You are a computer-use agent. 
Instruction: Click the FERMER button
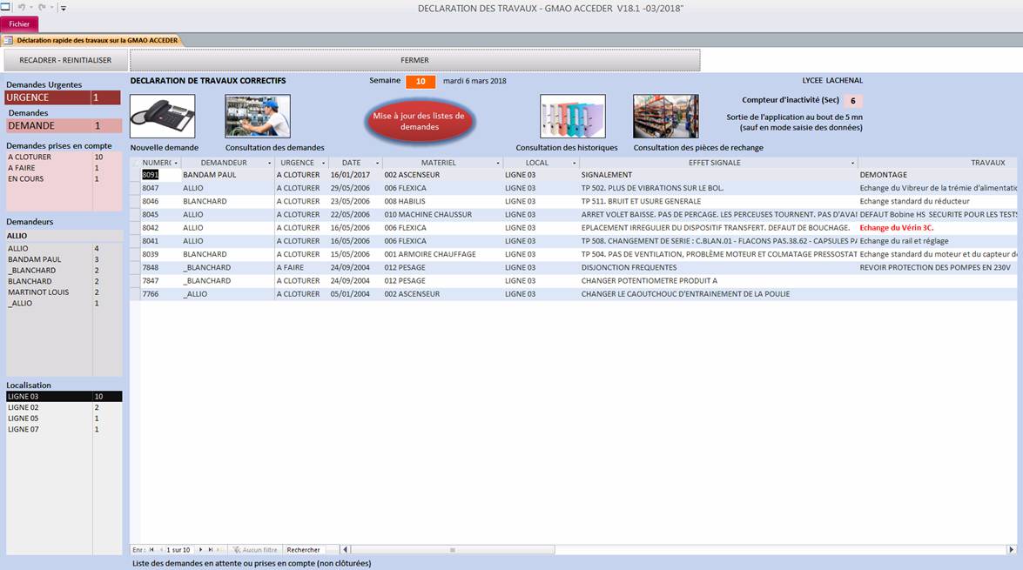click(415, 60)
